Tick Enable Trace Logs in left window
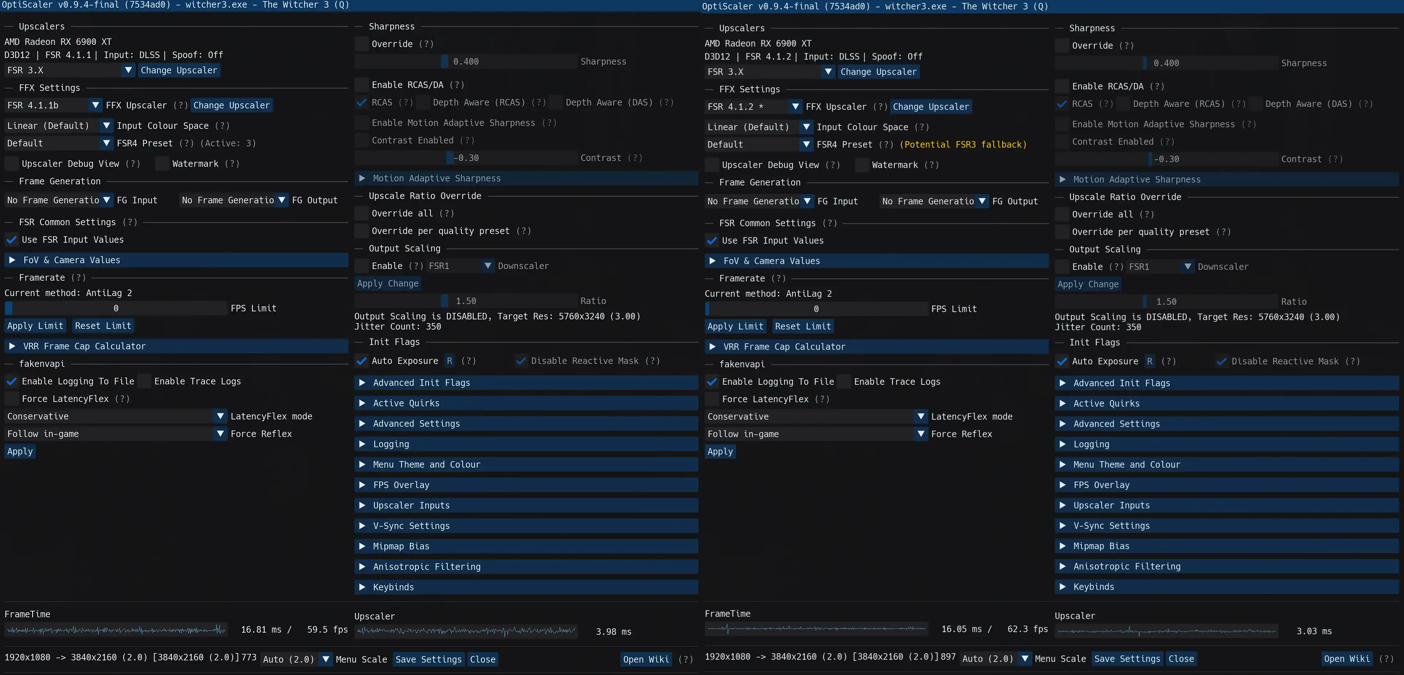This screenshot has width=1404, height=675. [145, 381]
